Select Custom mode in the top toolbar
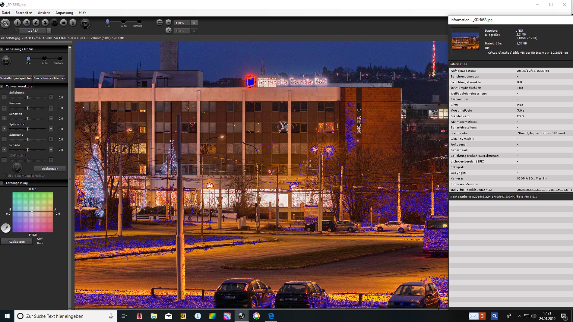The height and width of the screenshot is (322, 573). click(139, 21)
